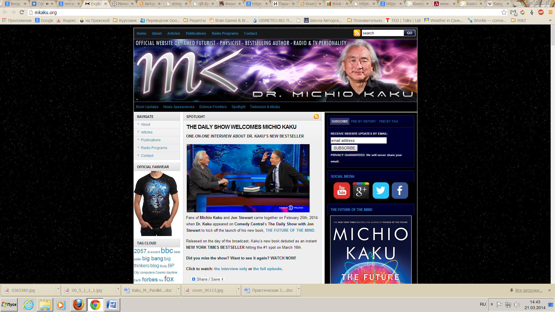Open Все загрузки all downloads link
555x312 pixels.
pyautogui.click(x=529, y=290)
